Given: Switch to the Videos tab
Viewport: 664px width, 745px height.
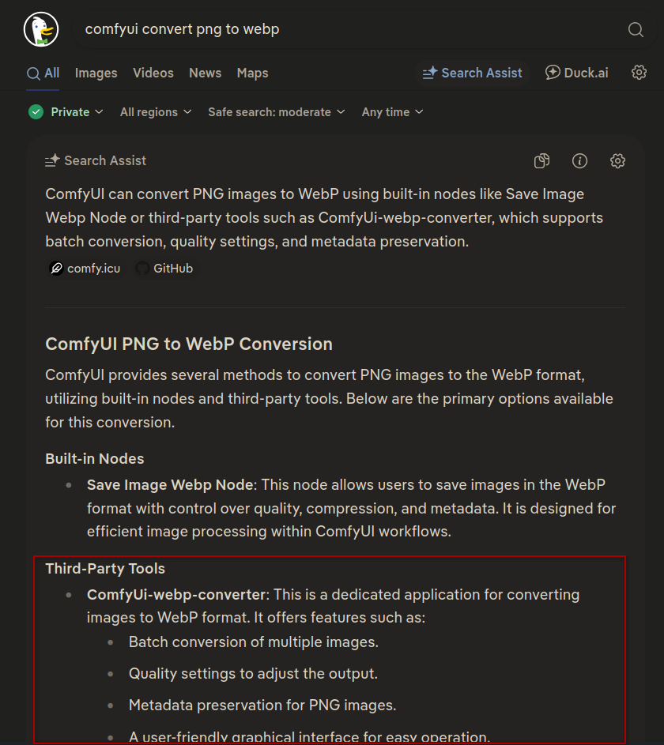Looking at the screenshot, I should pyautogui.click(x=153, y=73).
